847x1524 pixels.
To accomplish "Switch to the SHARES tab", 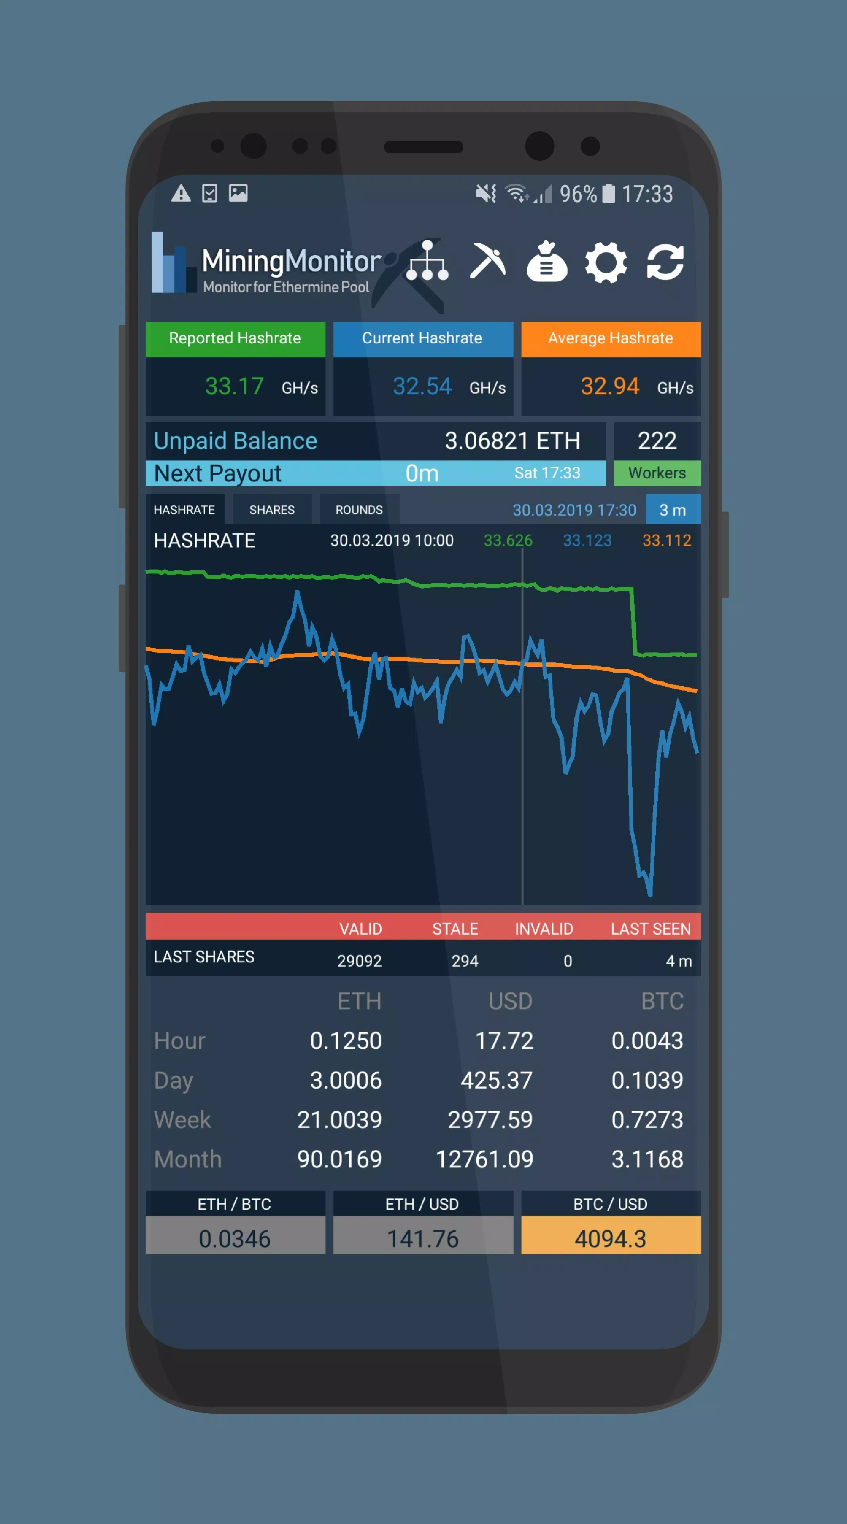I will pos(272,509).
